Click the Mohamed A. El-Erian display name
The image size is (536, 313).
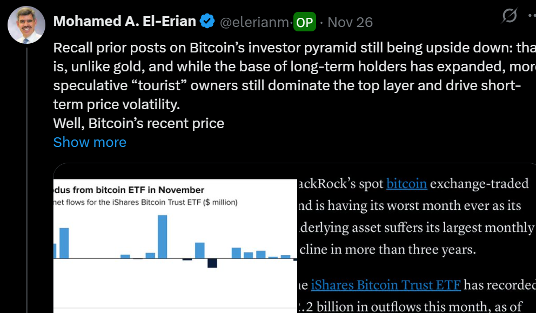point(124,22)
